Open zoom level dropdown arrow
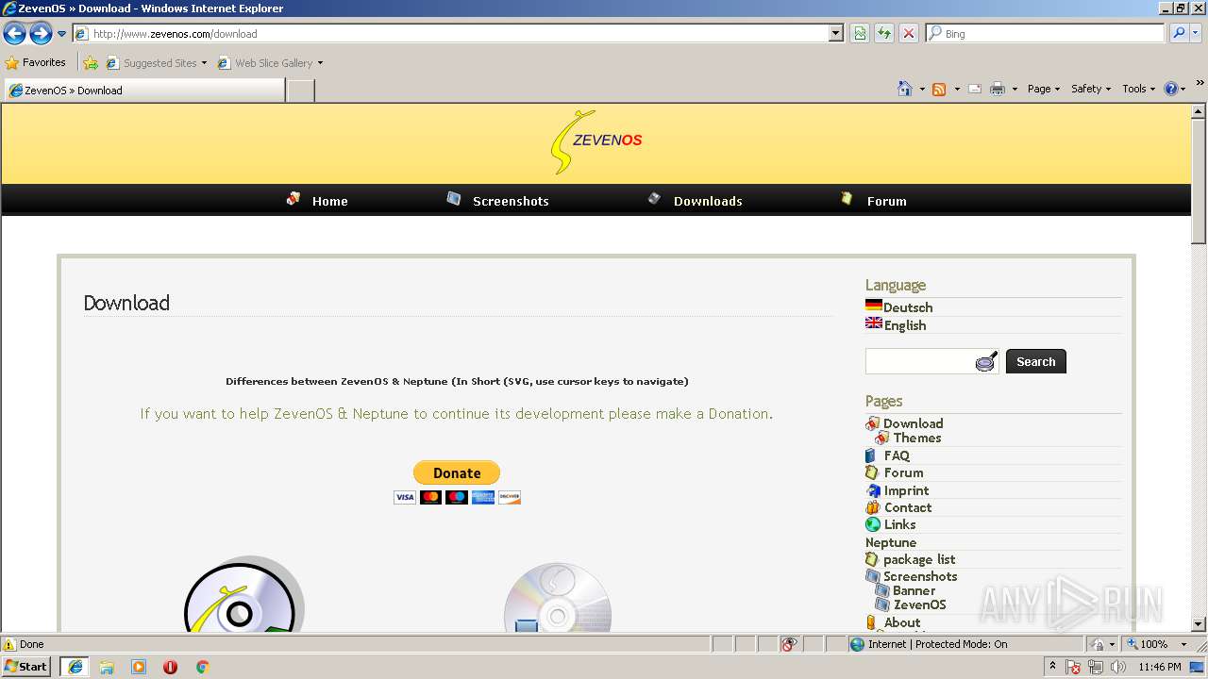Screen dimensions: 1208x679 (x=1183, y=644)
